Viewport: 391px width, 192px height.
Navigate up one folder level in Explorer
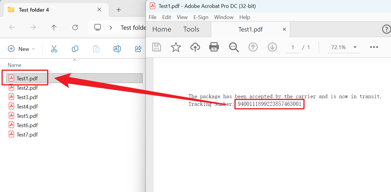54,27
